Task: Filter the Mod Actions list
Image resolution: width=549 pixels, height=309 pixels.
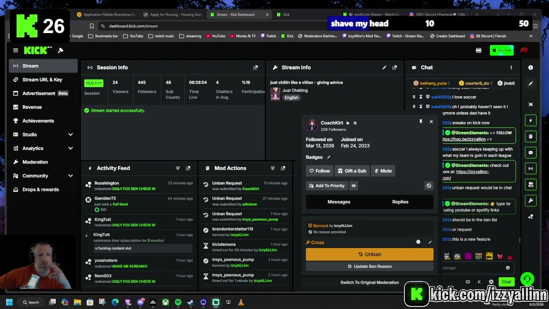Action: [x=272, y=168]
